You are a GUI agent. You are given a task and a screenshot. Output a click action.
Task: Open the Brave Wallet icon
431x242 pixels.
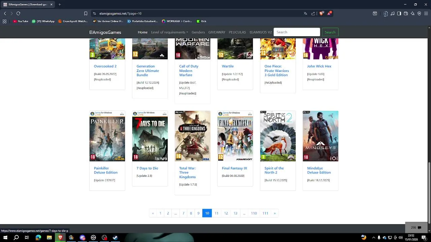406,13
